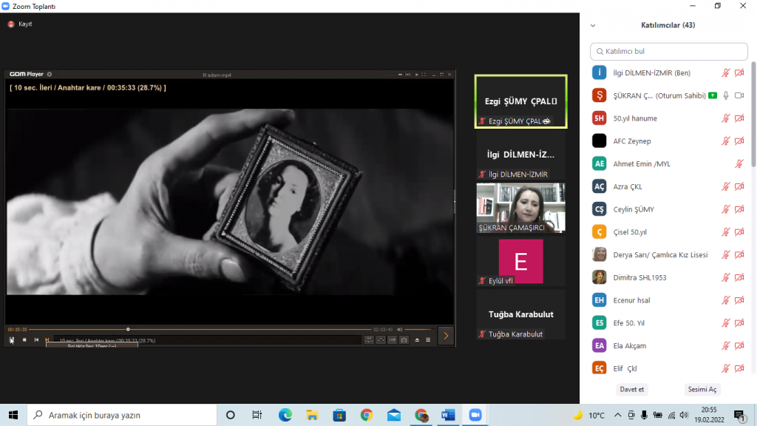The width and height of the screenshot is (757, 426).
Task: Take a screenshot with GOM camera icon
Action: point(404,339)
